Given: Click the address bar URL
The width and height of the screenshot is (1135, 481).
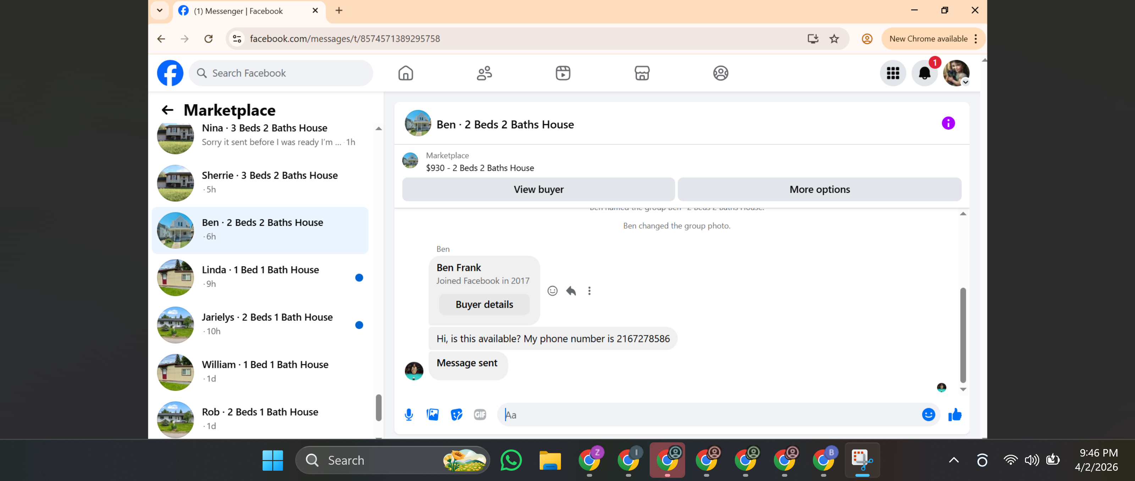Looking at the screenshot, I should tap(345, 39).
